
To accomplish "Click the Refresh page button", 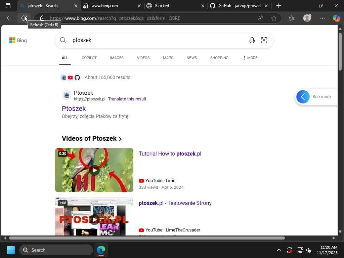I will click(x=24, y=18).
